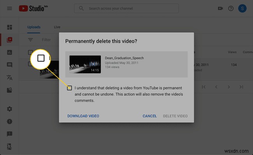
Task: Click the Send feedback sidebar icon
Action: click(9, 134)
